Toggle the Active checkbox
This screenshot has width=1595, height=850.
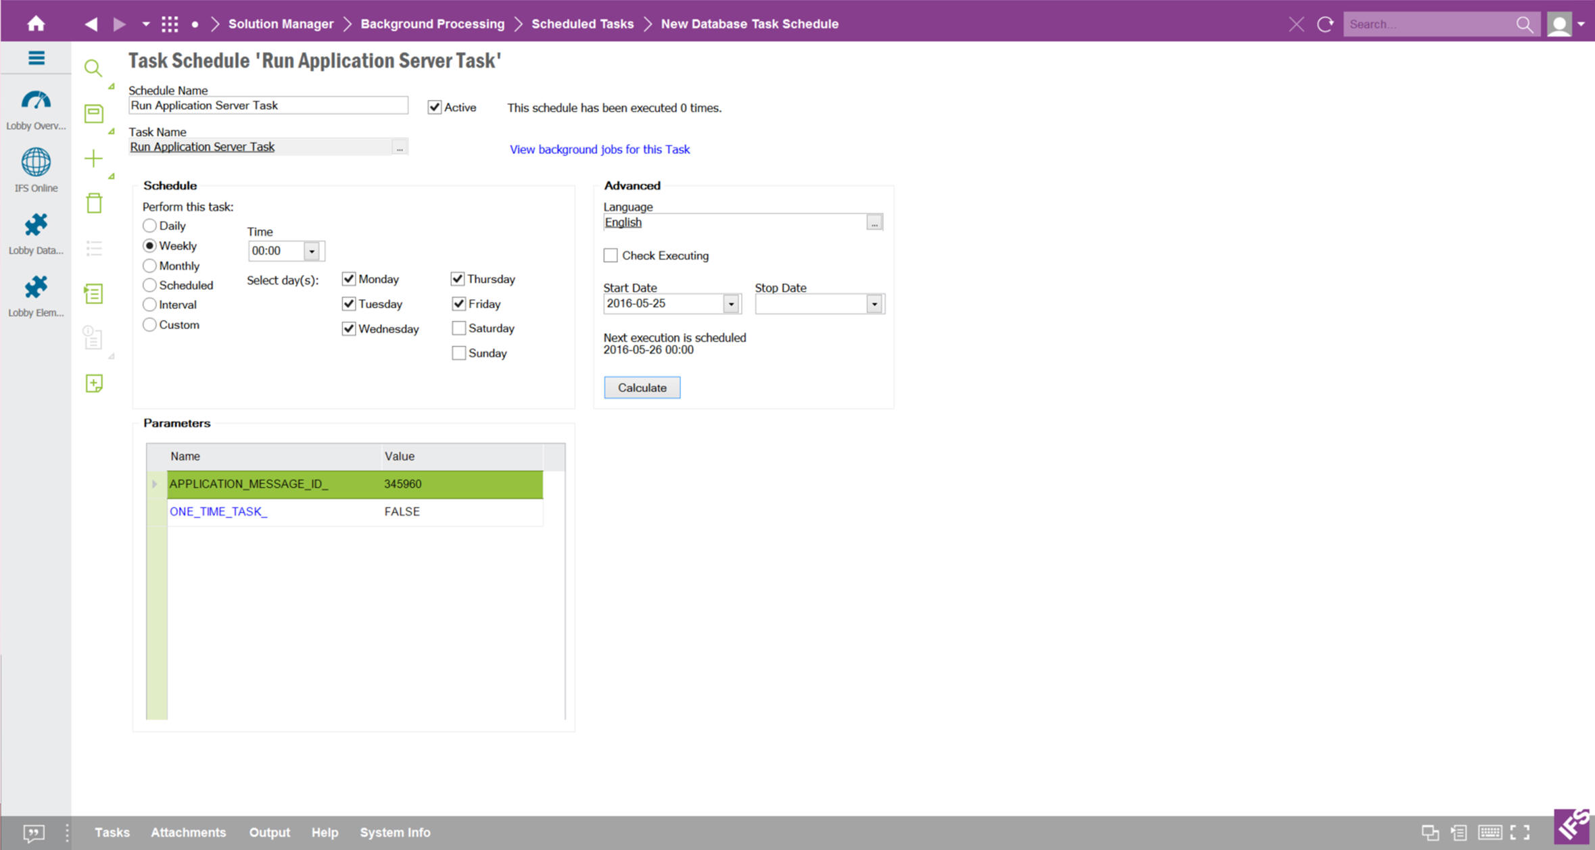point(435,107)
